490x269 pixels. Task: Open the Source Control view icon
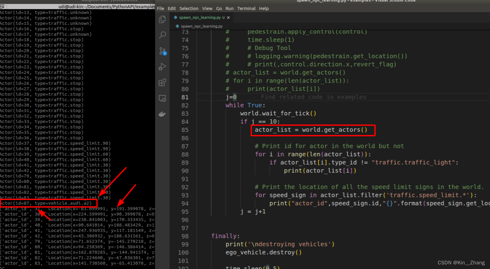tap(162, 51)
